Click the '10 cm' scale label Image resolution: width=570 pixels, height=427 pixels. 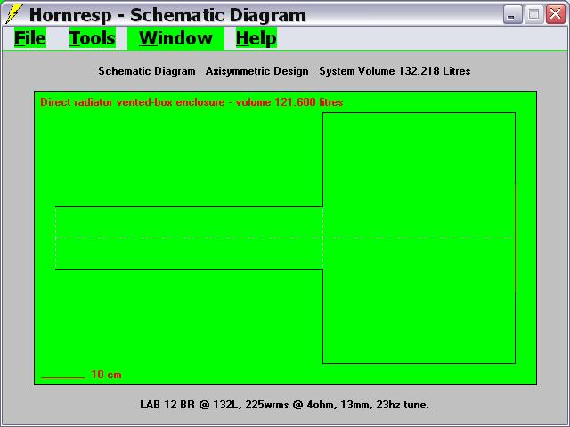pos(106,375)
